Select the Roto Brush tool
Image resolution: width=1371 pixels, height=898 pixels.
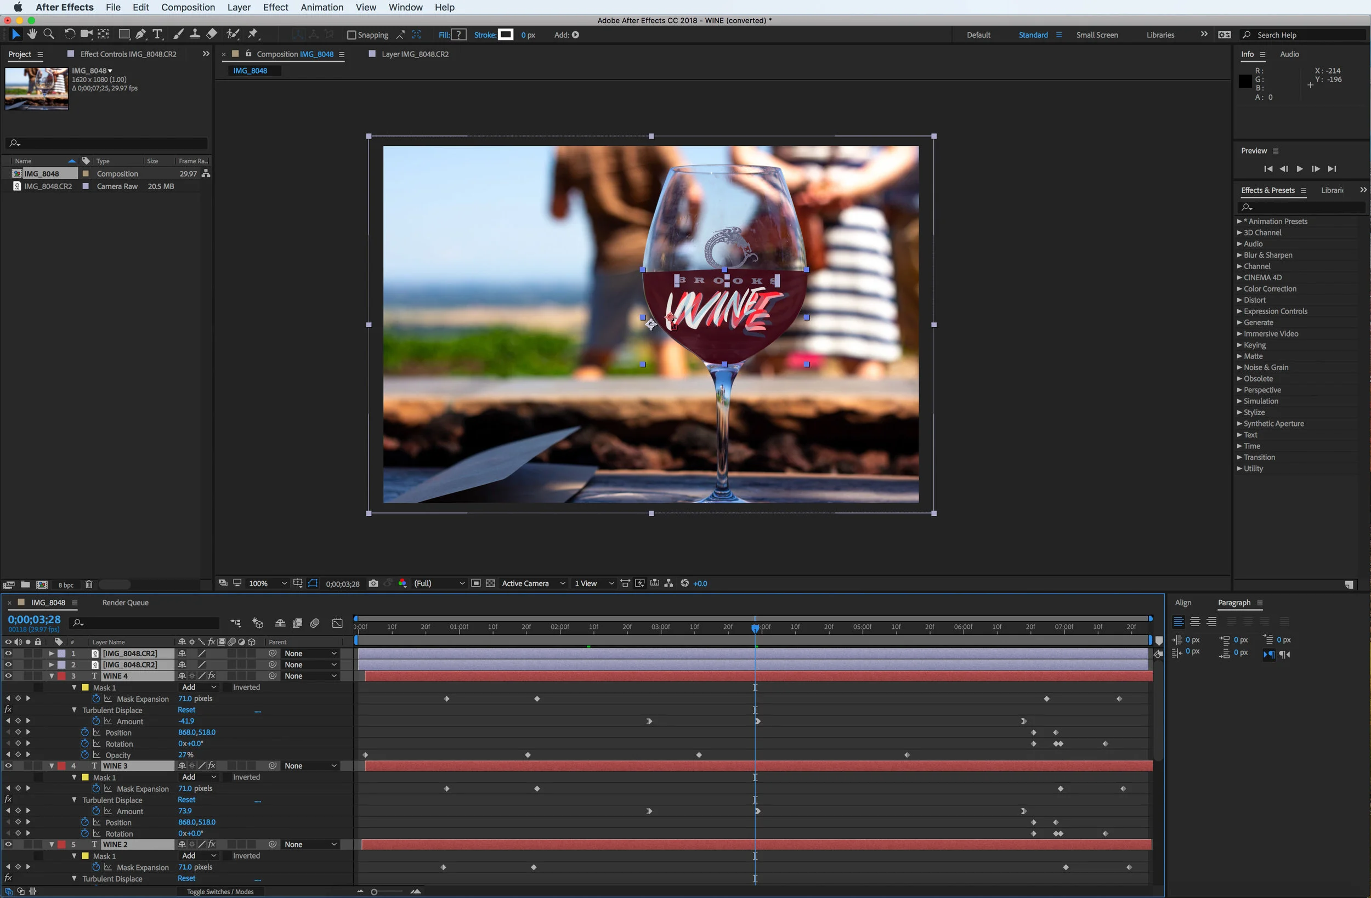click(233, 35)
